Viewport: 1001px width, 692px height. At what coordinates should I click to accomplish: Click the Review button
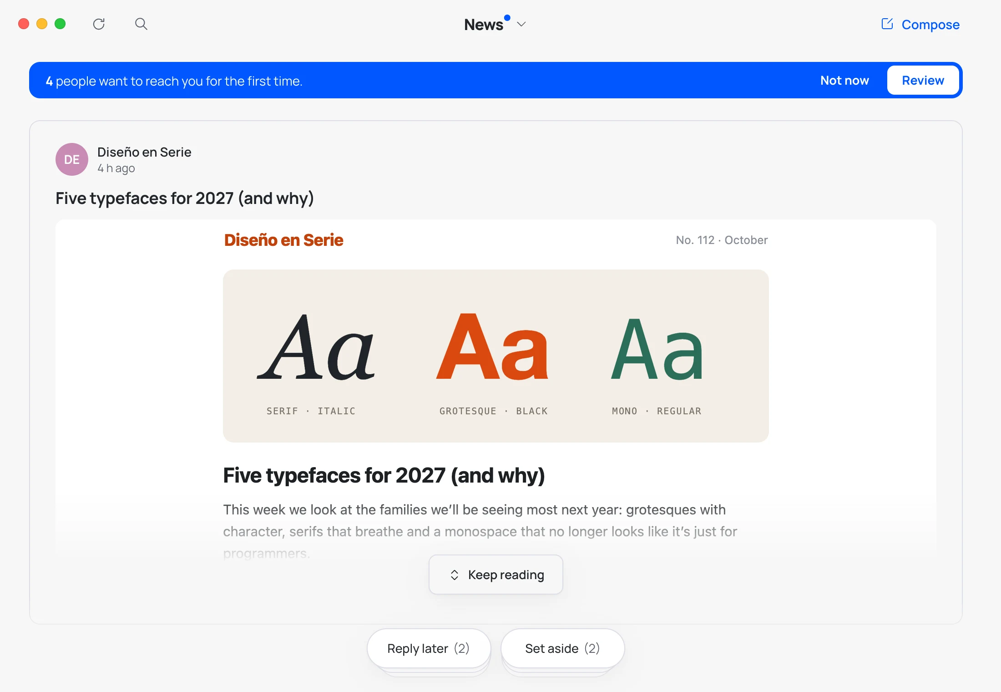click(x=923, y=81)
